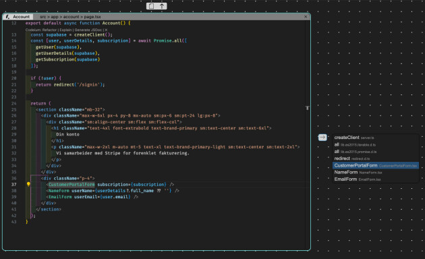Click the 'Account' function name on line 12
This screenshot has height=259, width=425.
click(x=111, y=24)
